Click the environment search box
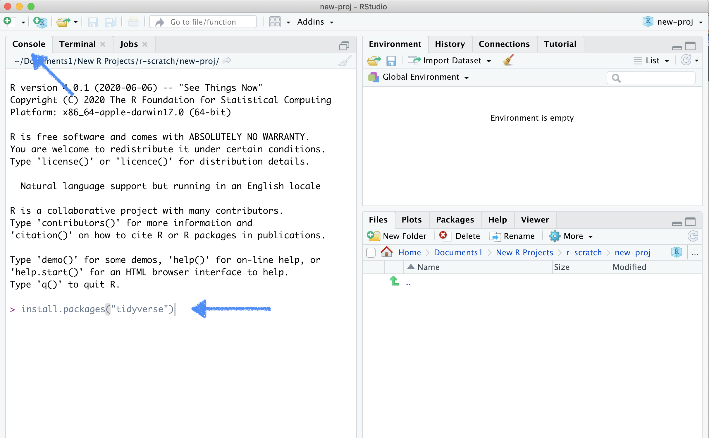The image size is (709, 438). point(651,78)
